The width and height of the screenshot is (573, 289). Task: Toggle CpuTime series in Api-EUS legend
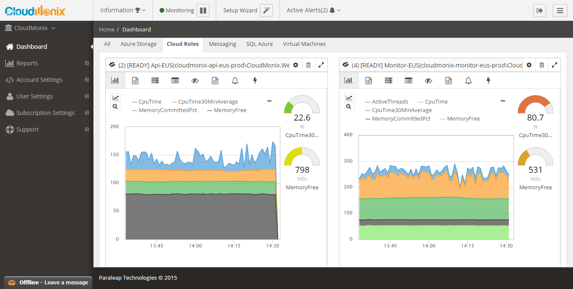147,102
